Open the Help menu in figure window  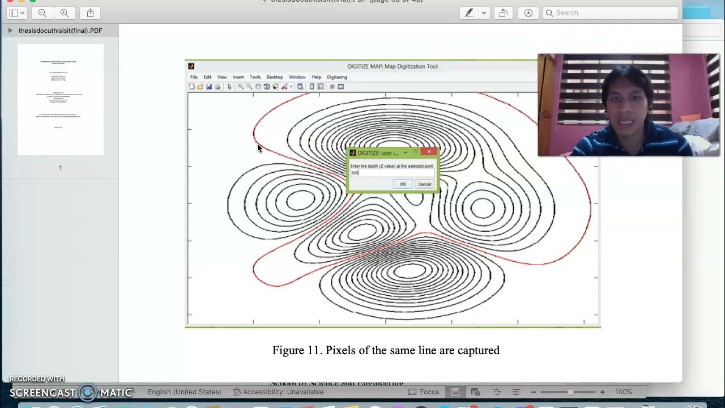pyautogui.click(x=317, y=77)
